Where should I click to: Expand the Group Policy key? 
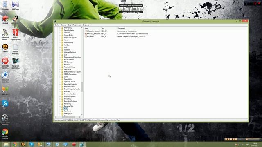point(60,35)
